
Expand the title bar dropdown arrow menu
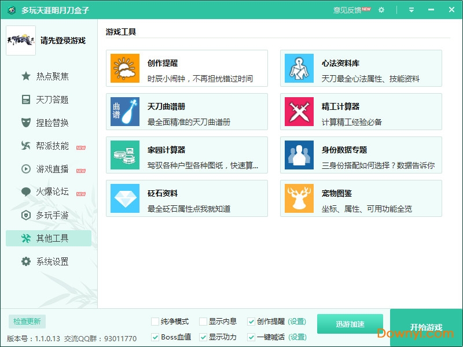[x=411, y=10]
